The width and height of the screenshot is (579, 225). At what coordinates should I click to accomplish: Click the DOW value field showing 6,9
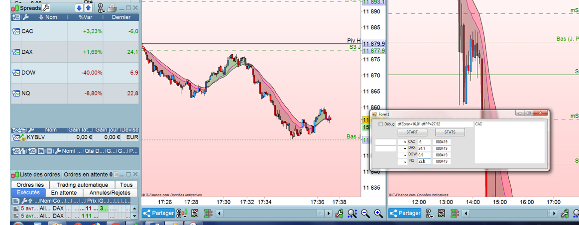coord(424,155)
